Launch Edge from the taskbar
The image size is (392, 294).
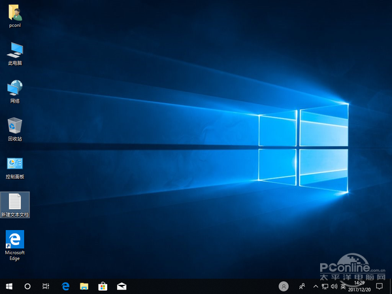point(65,287)
